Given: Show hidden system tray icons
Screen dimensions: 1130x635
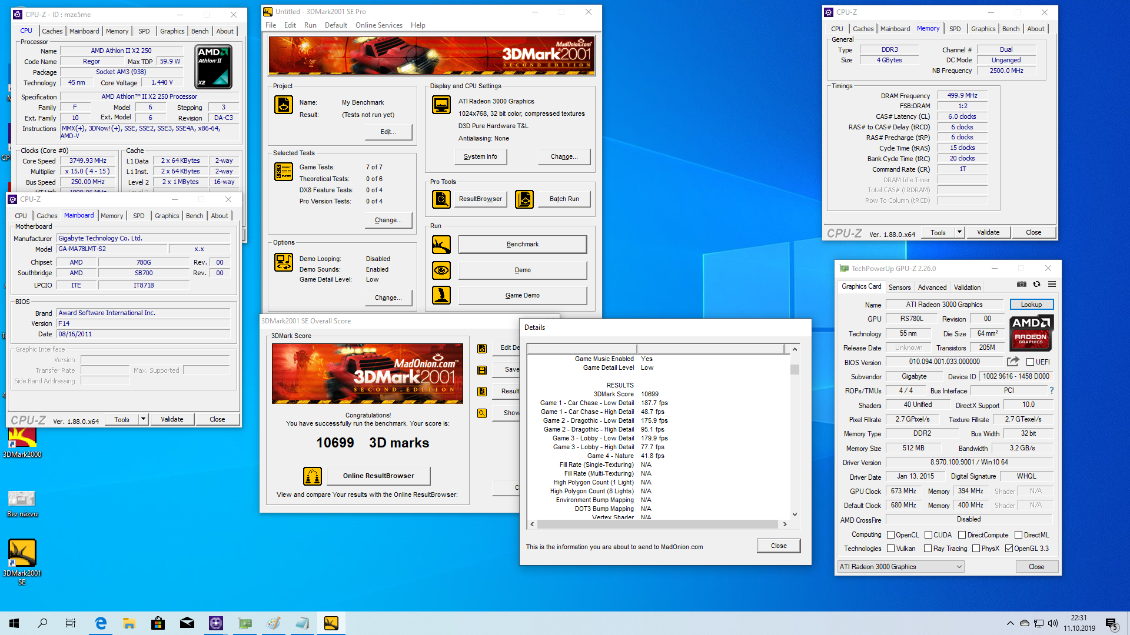Looking at the screenshot, I should pos(1010,623).
